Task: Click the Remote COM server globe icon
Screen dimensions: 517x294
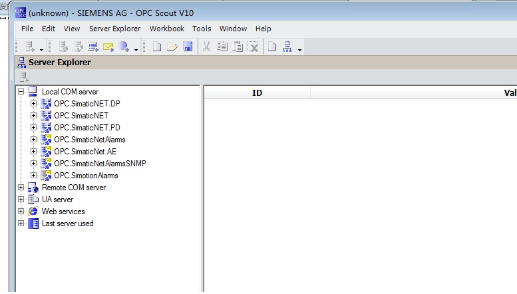Action: 33,188
